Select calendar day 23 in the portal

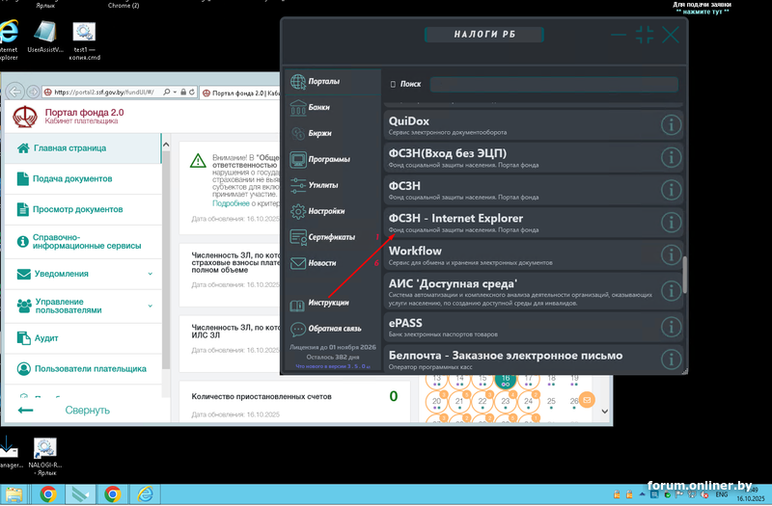[505, 401]
